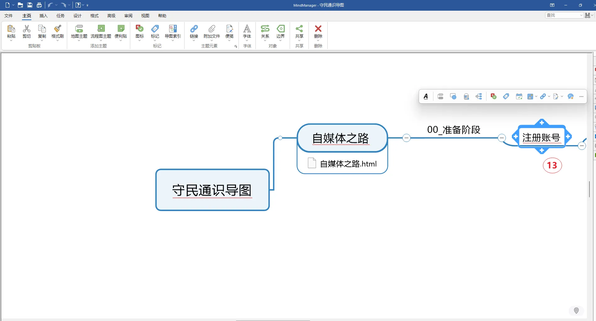
Task: Click the red 13 callout badge
Action: point(552,165)
